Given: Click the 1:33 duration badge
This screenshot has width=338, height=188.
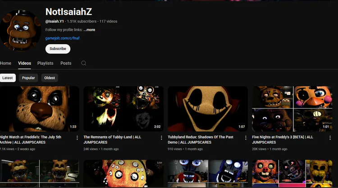Looking at the screenshot, I should point(73,127).
